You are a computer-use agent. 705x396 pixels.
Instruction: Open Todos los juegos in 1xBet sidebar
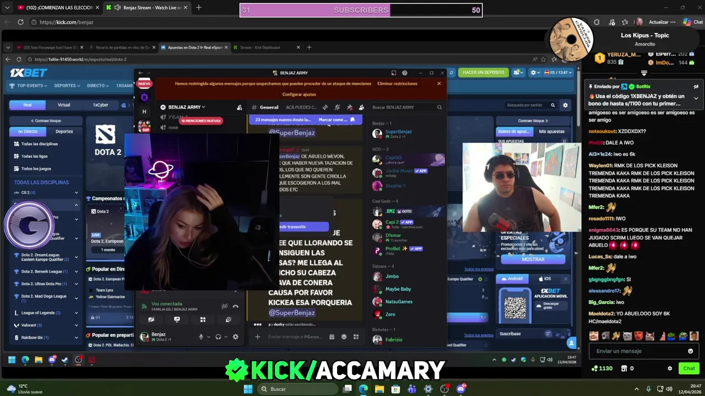pos(36,169)
